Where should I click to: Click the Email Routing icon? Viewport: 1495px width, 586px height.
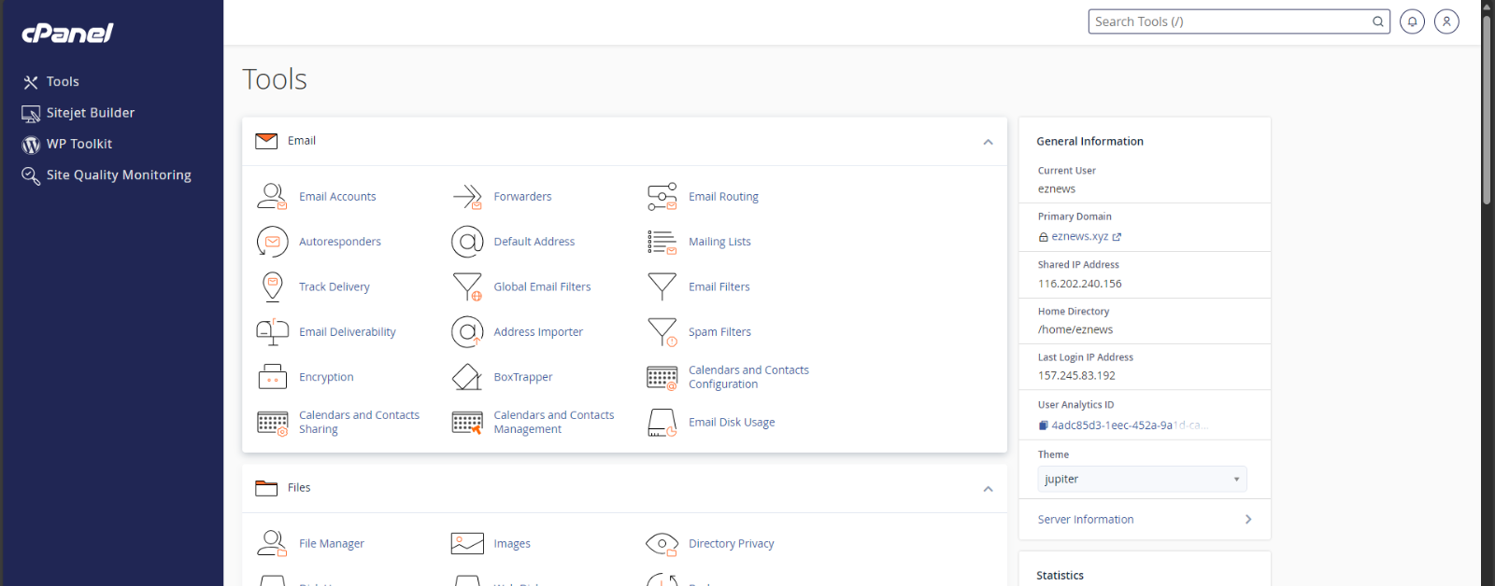tap(662, 196)
